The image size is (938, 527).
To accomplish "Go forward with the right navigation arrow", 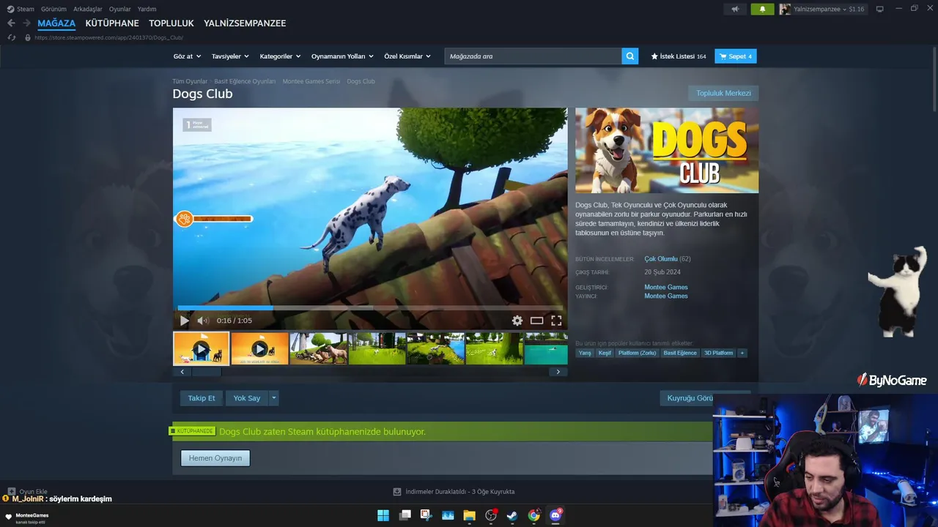I will point(26,23).
